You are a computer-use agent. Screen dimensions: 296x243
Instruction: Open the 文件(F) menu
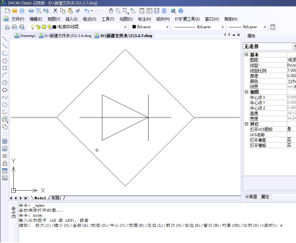coord(18,19)
